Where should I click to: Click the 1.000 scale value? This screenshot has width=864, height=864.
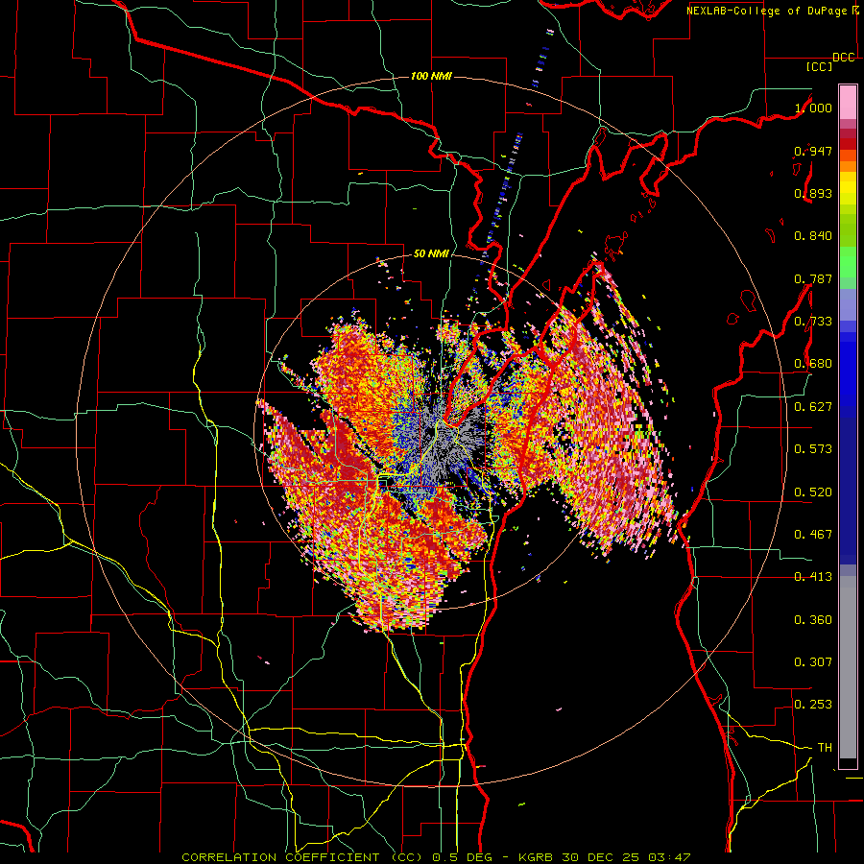[813, 108]
